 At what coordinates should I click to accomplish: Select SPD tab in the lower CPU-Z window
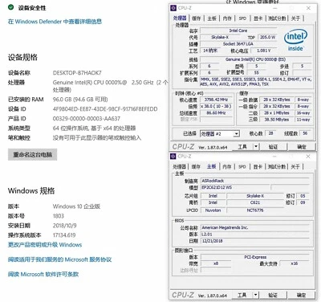[x=242, y=166]
